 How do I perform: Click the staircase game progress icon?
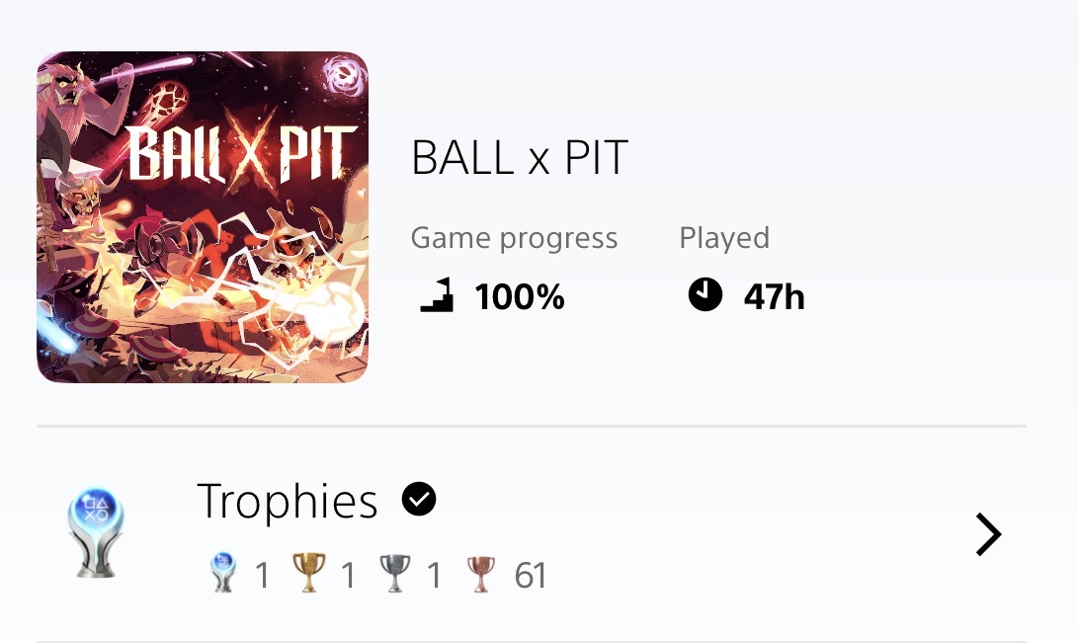pos(437,295)
